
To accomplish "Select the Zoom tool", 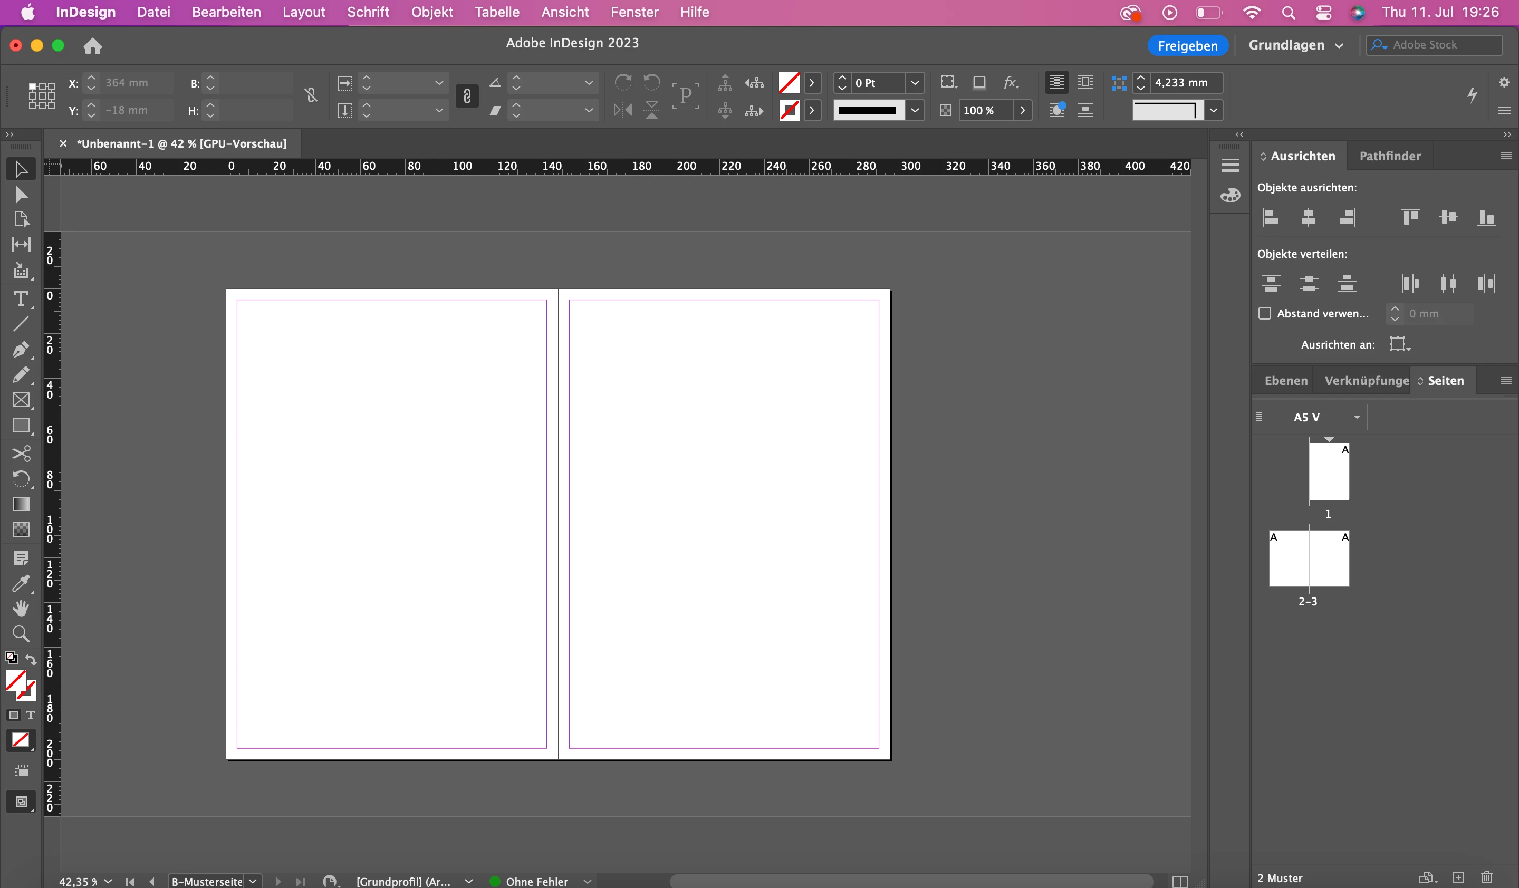I will pyautogui.click(x=21, y=634).
